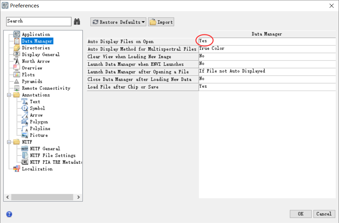Click the Overview icon
Screen dimensions: 339x223
coord(16,68)
